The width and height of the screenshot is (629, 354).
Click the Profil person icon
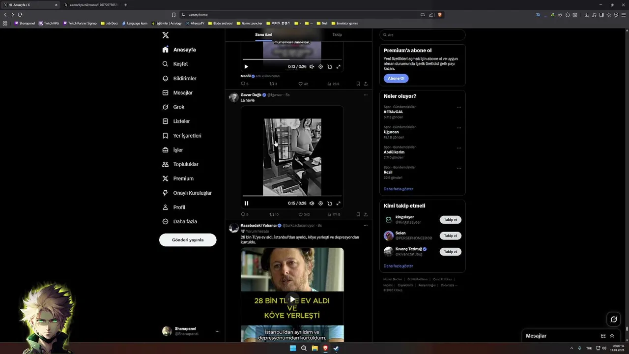165,207
